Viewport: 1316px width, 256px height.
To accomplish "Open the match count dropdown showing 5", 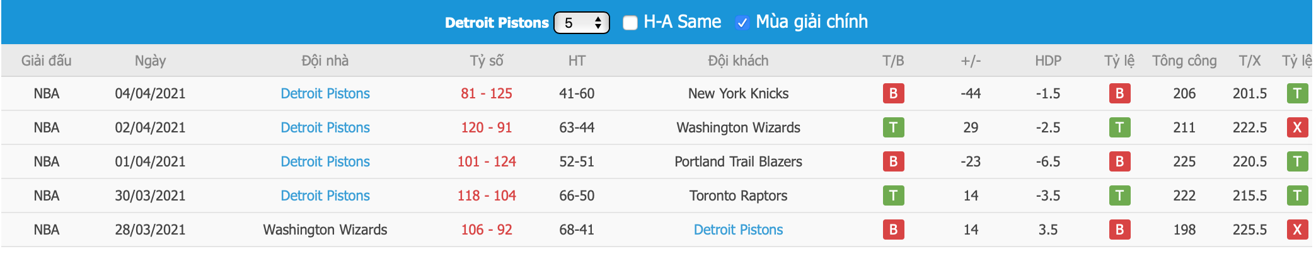I will (581, 23).
